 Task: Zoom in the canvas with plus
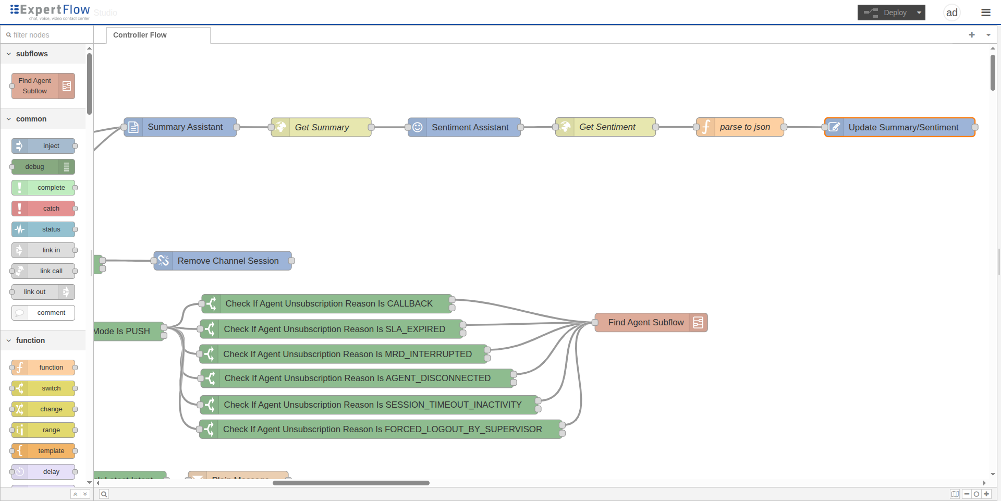pyautogui.click(x=986, y=494)
